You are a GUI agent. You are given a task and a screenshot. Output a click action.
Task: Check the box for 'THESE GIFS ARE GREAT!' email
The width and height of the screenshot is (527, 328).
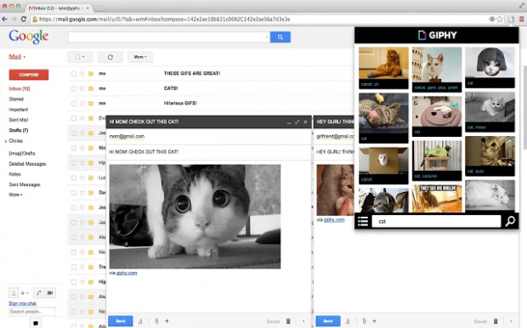[74, 73]
